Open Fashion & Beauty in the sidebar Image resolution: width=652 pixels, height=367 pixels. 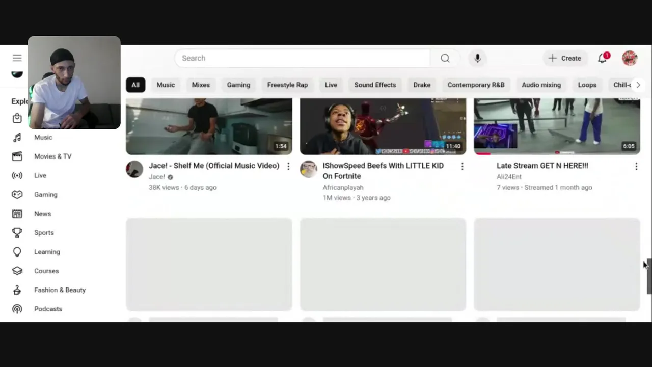coord(60,290)
